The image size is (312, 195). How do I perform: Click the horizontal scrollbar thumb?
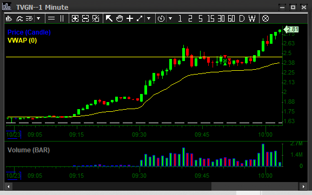tap(255, 186)
